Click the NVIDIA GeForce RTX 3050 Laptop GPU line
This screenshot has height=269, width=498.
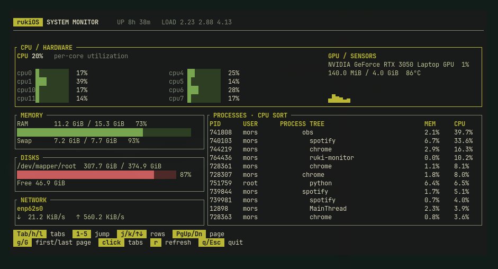399,64
